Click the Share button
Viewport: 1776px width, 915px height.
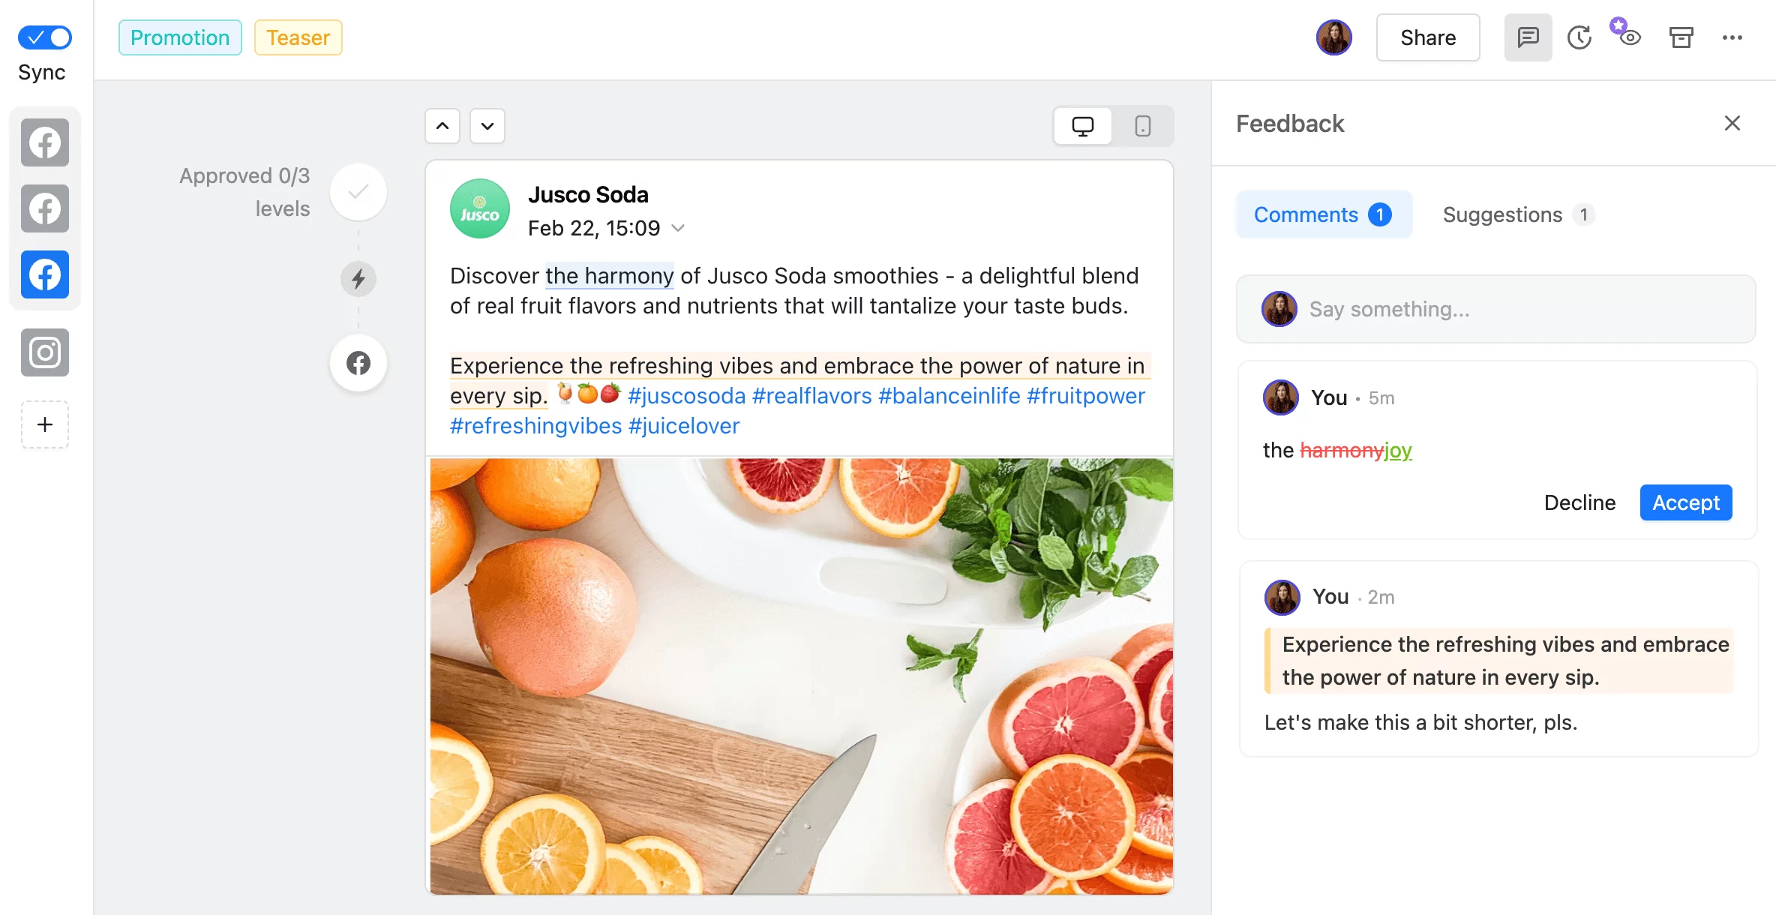[1428, 37]
